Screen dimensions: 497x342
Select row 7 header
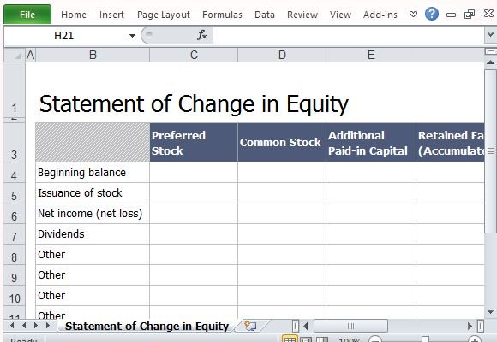(15, 234)
